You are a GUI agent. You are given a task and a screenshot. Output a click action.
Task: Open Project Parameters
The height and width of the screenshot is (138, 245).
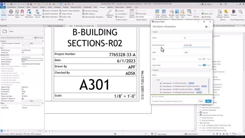[x=50, y=11]
